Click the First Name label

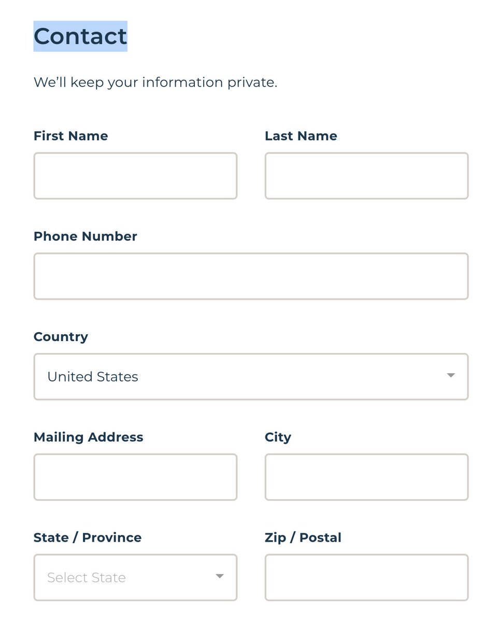(71, 136)
